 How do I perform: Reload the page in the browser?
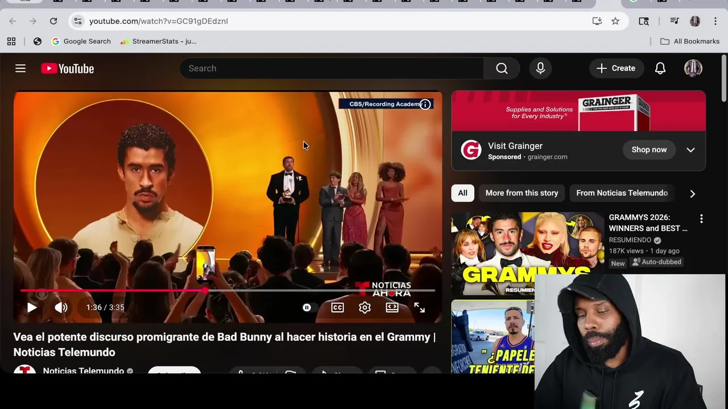tap(53, 21)
